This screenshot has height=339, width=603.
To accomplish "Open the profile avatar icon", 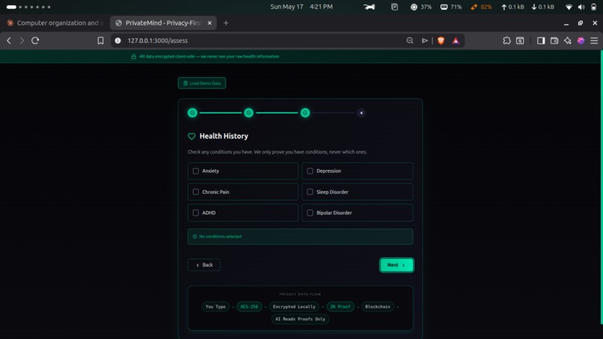I will (581, 40).
